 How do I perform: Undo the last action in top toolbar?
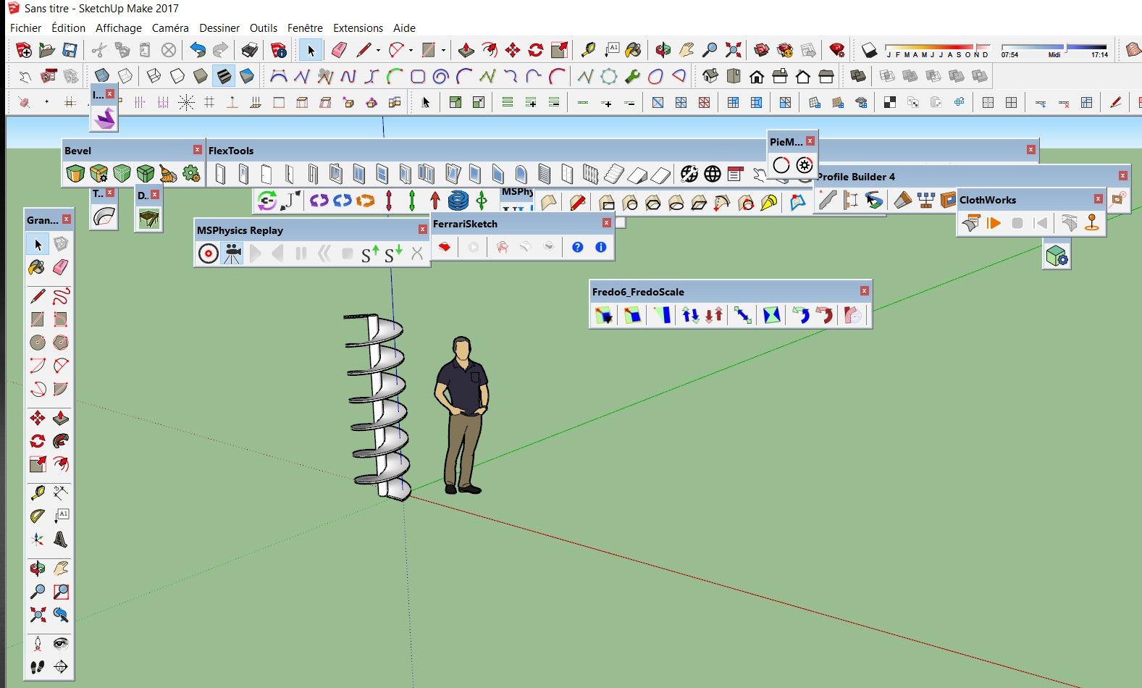pos(198,50)
